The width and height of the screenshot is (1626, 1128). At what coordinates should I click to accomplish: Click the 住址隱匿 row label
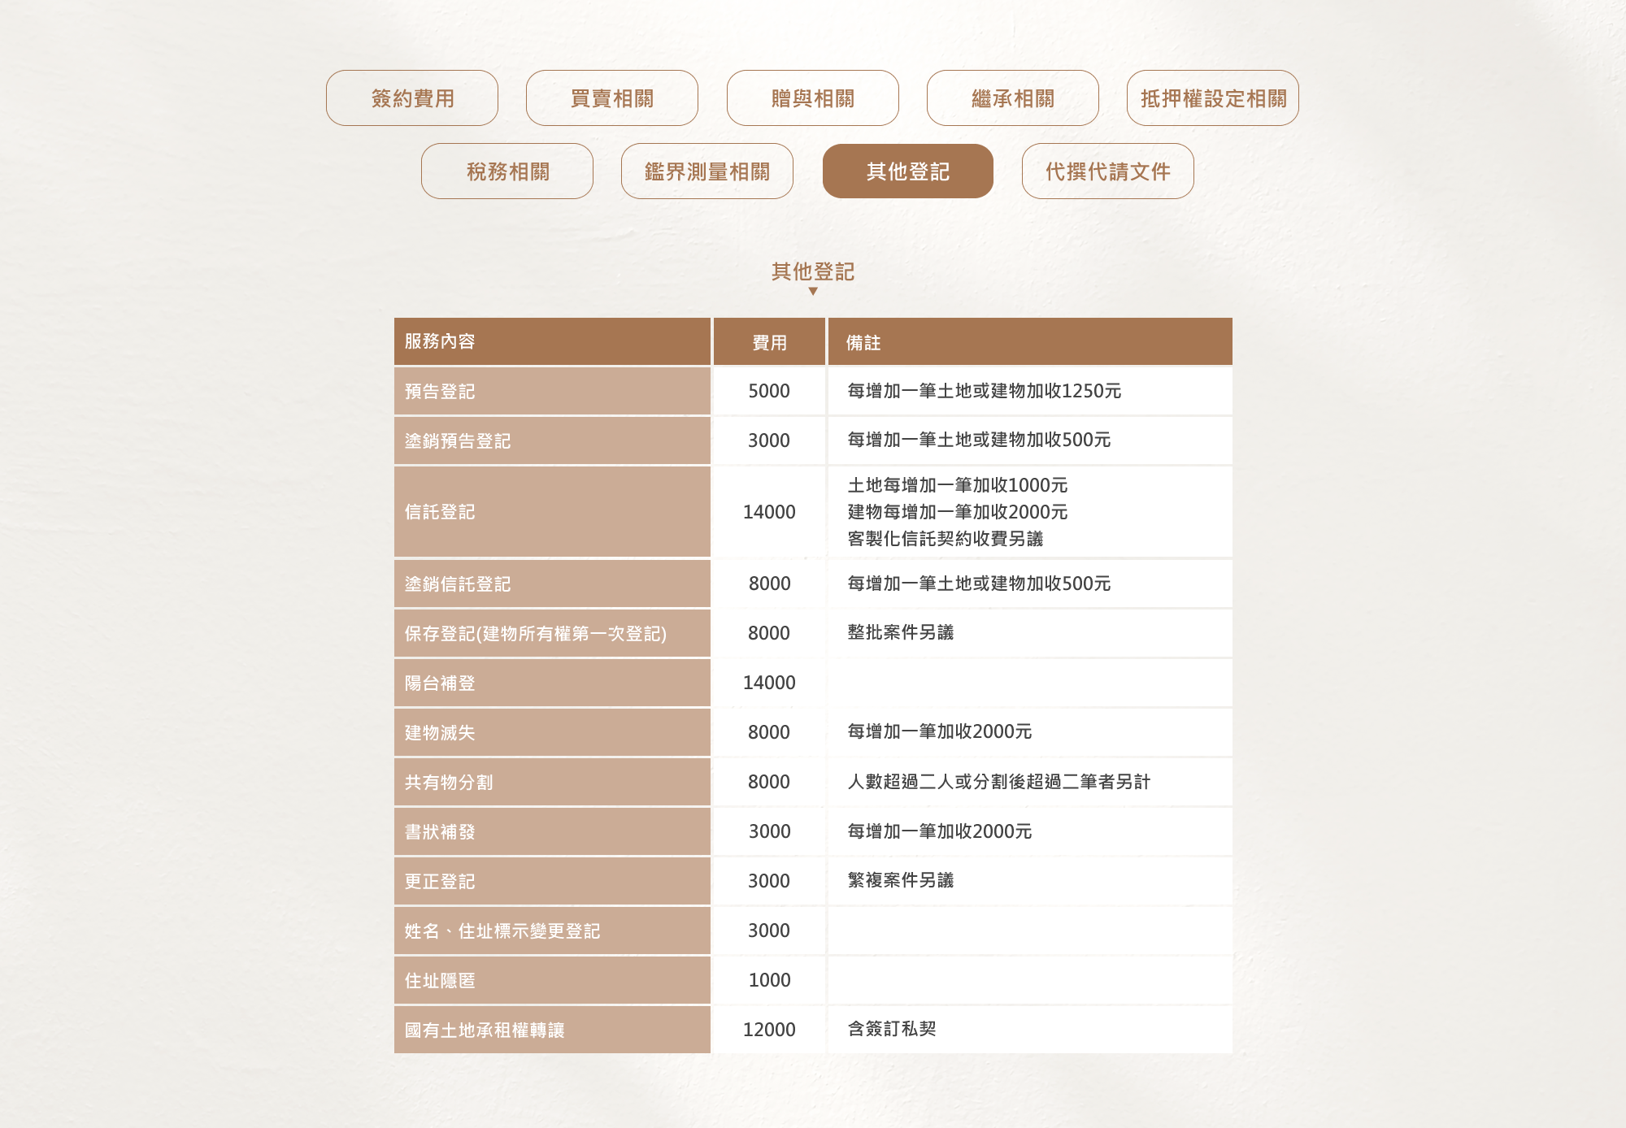tap(440, 980)
